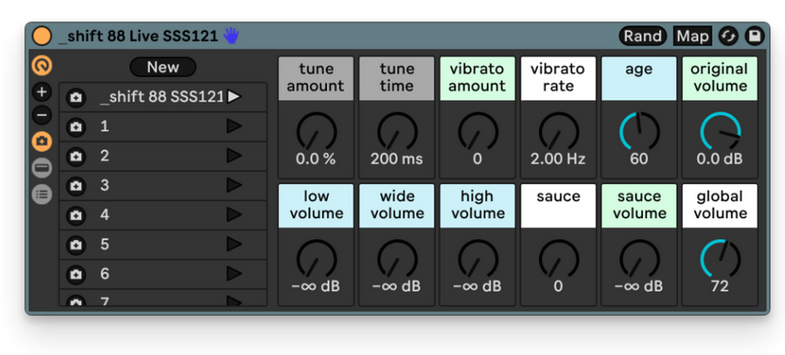Screen dimensions: 785x355
Task: Select the tune amount knob
Action: pos(317,132)
